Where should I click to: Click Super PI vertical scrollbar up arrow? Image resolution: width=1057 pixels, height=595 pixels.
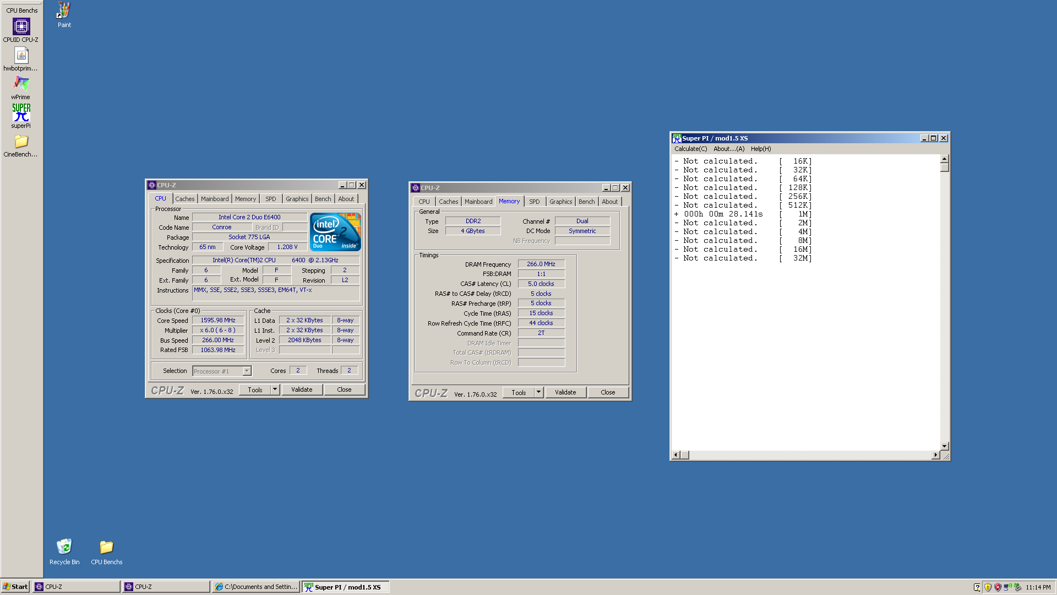point(945,159)
